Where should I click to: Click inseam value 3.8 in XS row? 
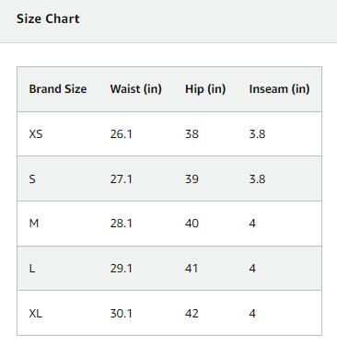coord(257,134)
